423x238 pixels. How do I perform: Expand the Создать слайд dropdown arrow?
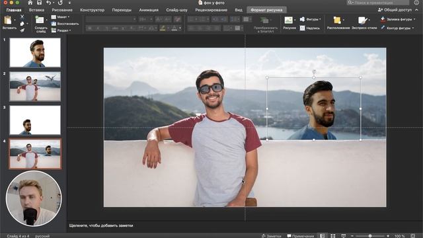[x=46, y=20]
